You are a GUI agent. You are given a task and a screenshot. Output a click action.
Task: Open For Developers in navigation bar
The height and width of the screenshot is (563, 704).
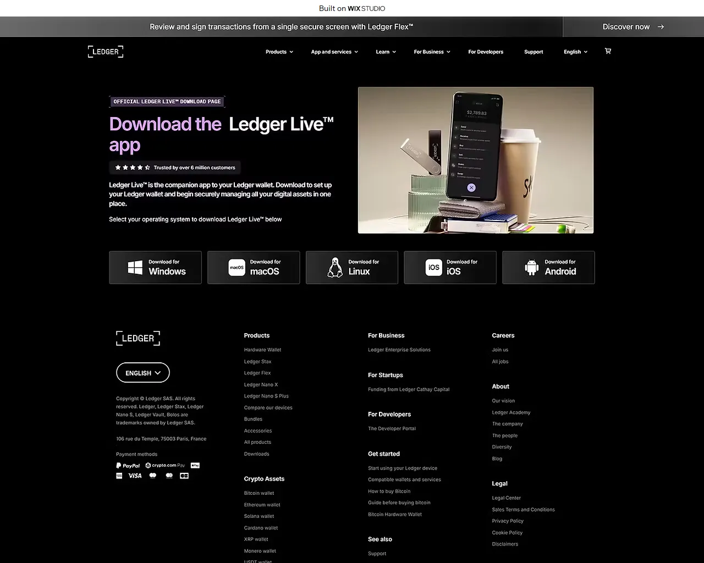(486, 52)
